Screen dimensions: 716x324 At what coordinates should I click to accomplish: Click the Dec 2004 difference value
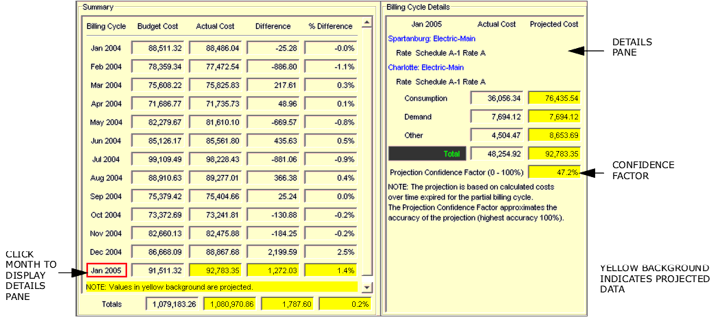tap(274, 253)
